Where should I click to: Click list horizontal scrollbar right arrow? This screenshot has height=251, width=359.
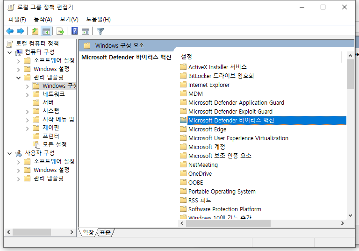(343, 223)
